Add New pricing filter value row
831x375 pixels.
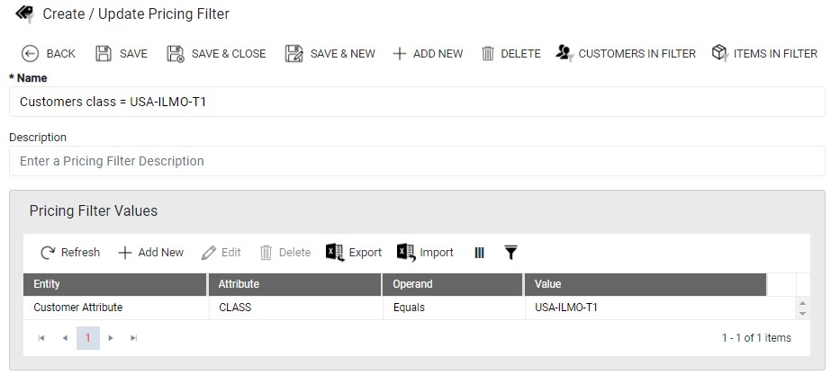click(x=151, y=253)
